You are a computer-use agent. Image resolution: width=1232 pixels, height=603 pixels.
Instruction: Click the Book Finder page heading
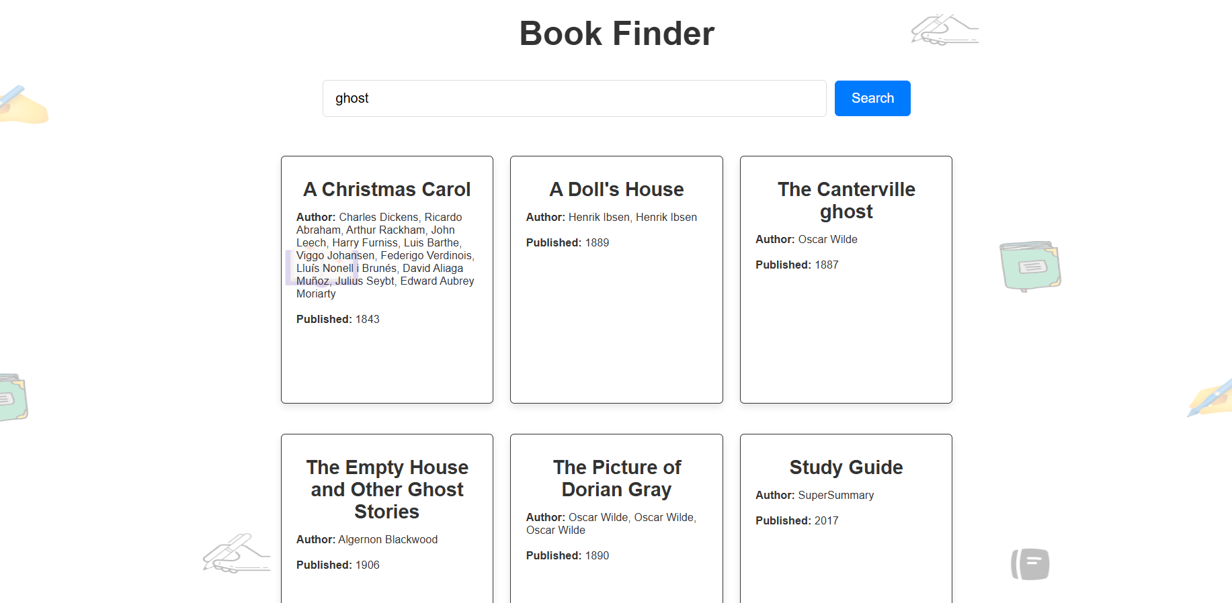616,34
